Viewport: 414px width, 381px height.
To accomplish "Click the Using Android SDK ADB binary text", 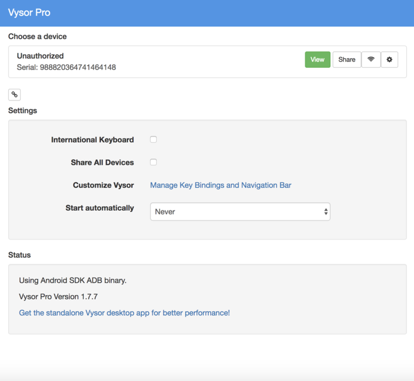I will [73, 280].
